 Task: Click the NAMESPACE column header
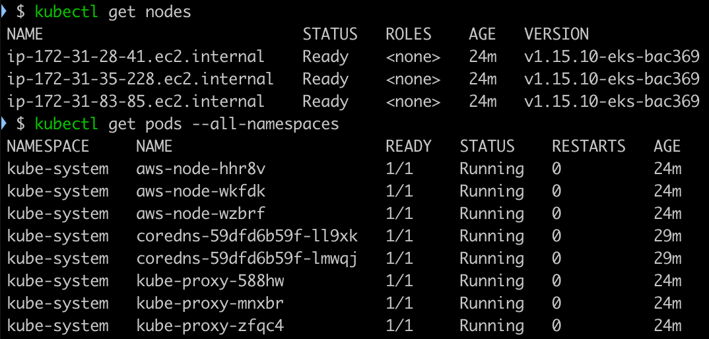click(x=48, y=146)
